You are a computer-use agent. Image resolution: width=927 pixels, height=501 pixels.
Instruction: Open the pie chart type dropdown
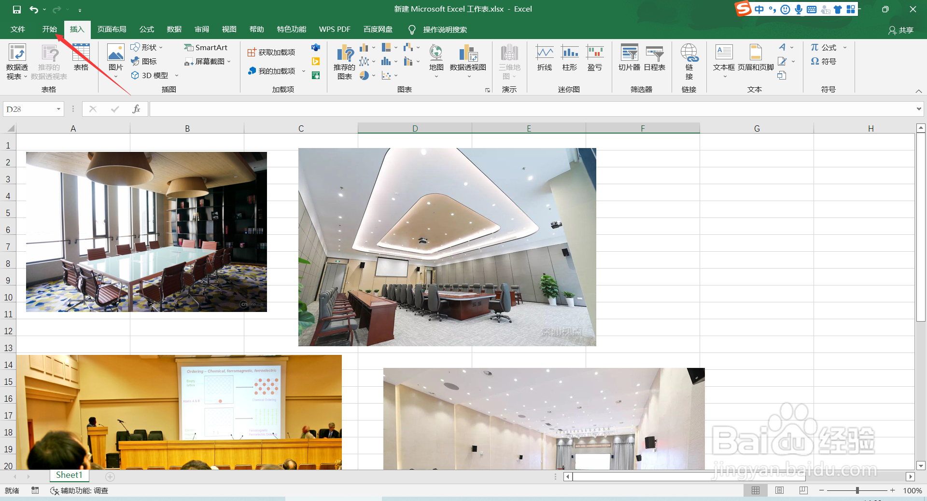pyautogui.click(x=374, y=75)
